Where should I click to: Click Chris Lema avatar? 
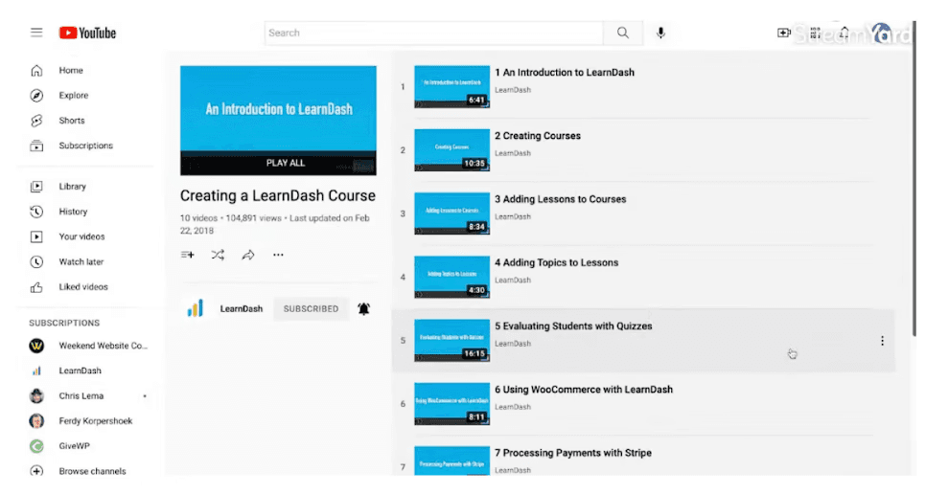[x=36, y=396]
